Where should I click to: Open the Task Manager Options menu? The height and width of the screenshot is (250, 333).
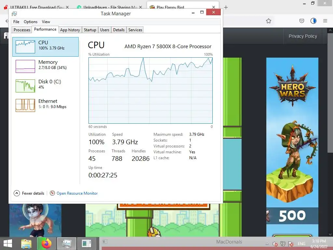pyautogui.click(x=31, y=22)
